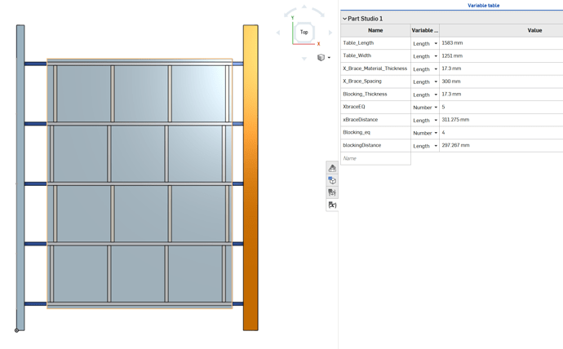Select the gray left side rail part
563x349 pixels.
(x=20, y=178)
